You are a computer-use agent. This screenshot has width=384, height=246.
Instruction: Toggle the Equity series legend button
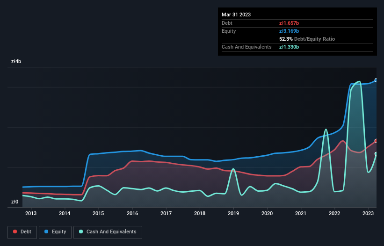55,232
